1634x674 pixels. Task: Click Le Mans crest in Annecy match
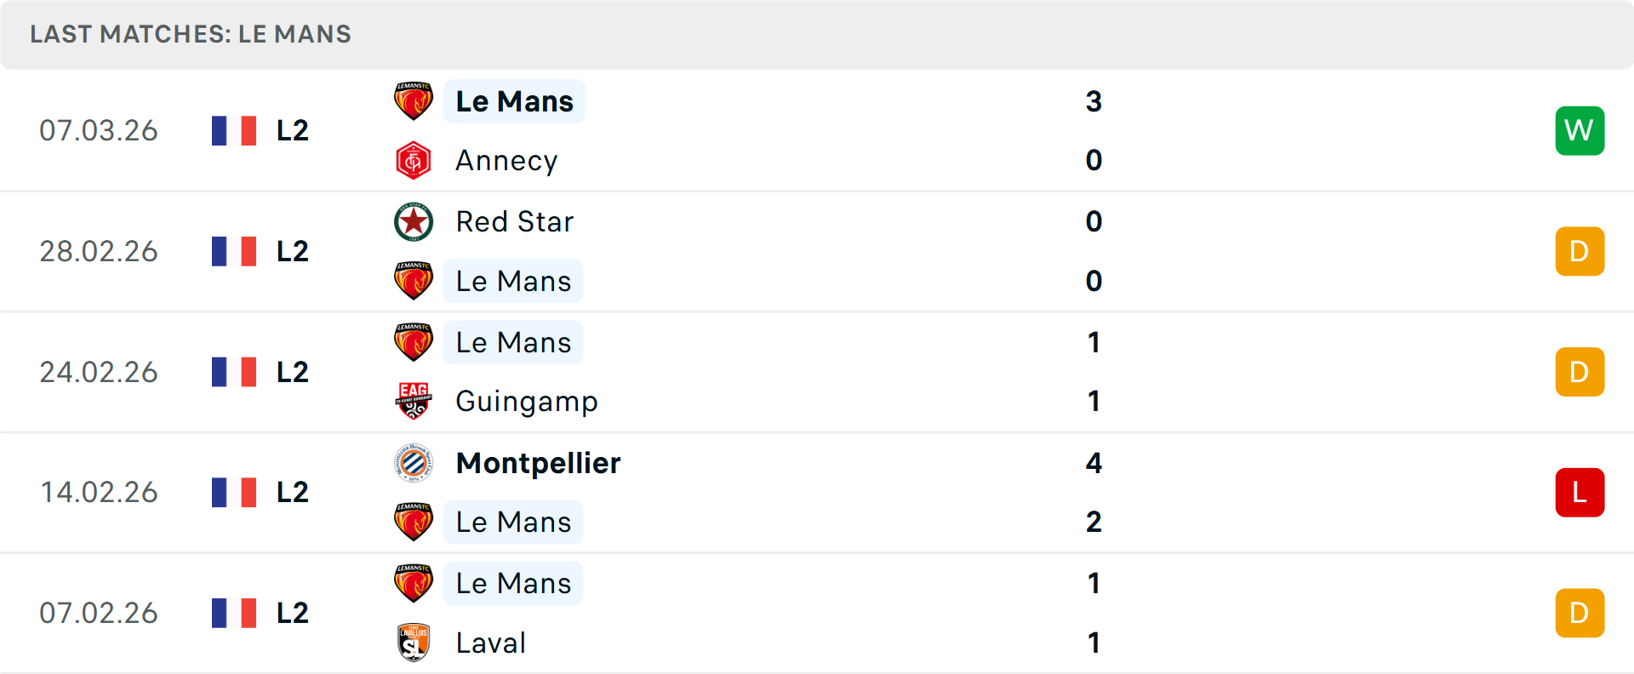[414, 101]
